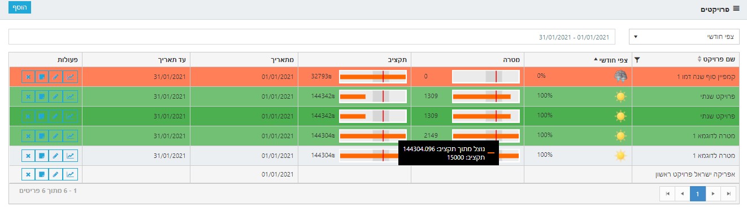Click the target value 2149
Image resolution: width=747 pixels, height=207 pixels.
pos(431,135)
